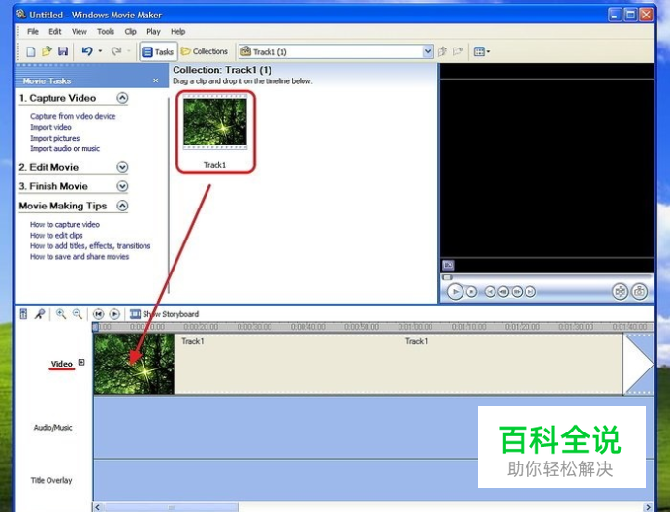Screen dimensions: 670x512
Task: Save the project with floppy disk icon
Action: pyautogui.click(x=63, y=51)
